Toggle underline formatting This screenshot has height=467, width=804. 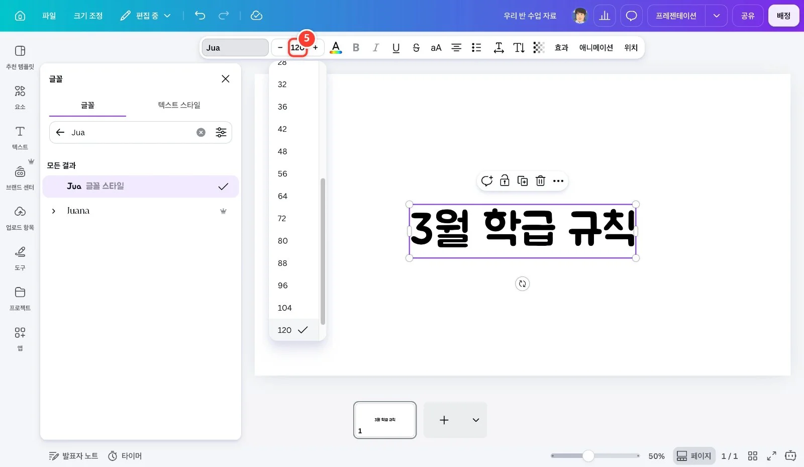coord(396,48)
